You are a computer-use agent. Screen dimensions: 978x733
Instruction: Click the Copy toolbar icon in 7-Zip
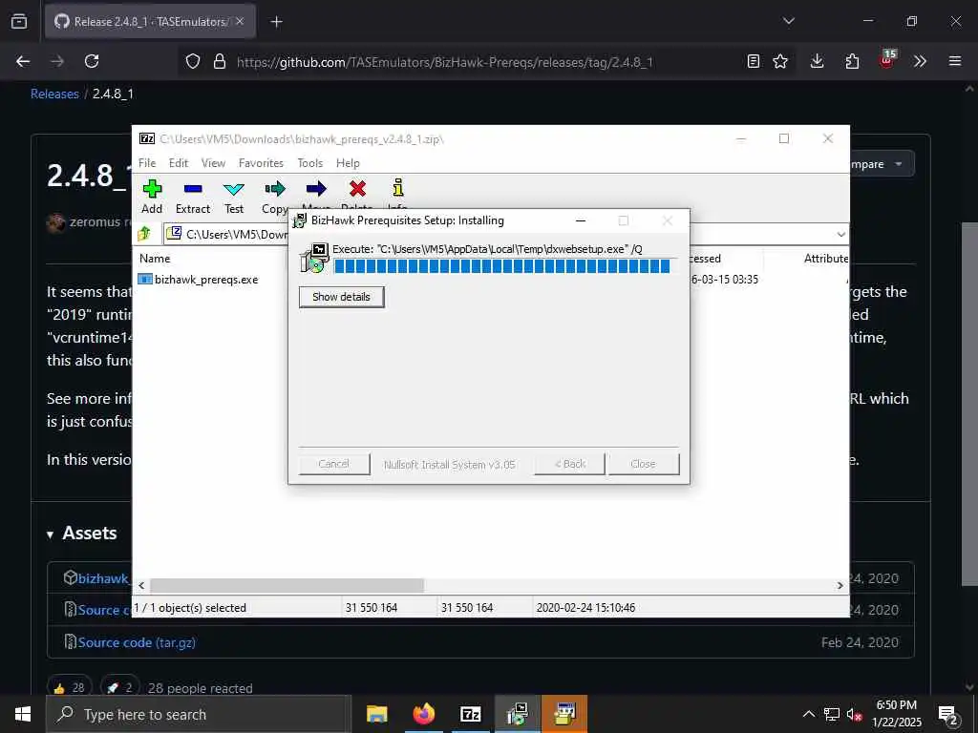(274, 197)
